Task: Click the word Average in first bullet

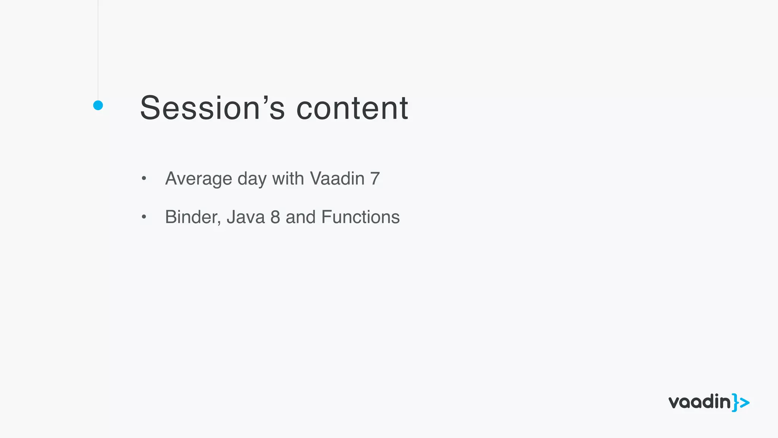Action: tap(199, 178)
